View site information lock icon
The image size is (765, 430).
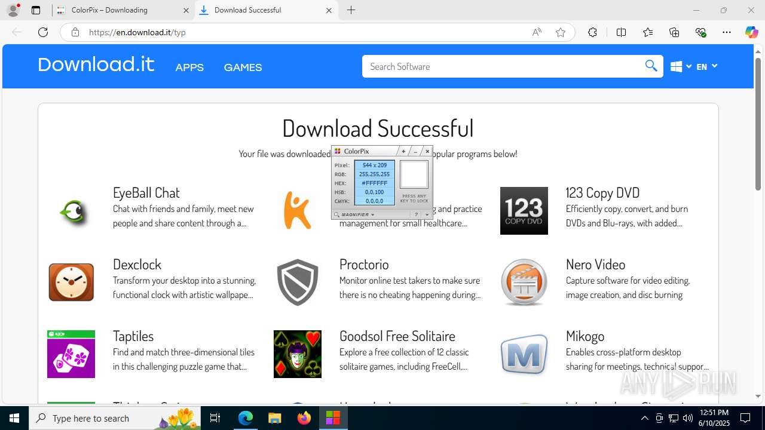pyautogui.click(x=75, y=32)
